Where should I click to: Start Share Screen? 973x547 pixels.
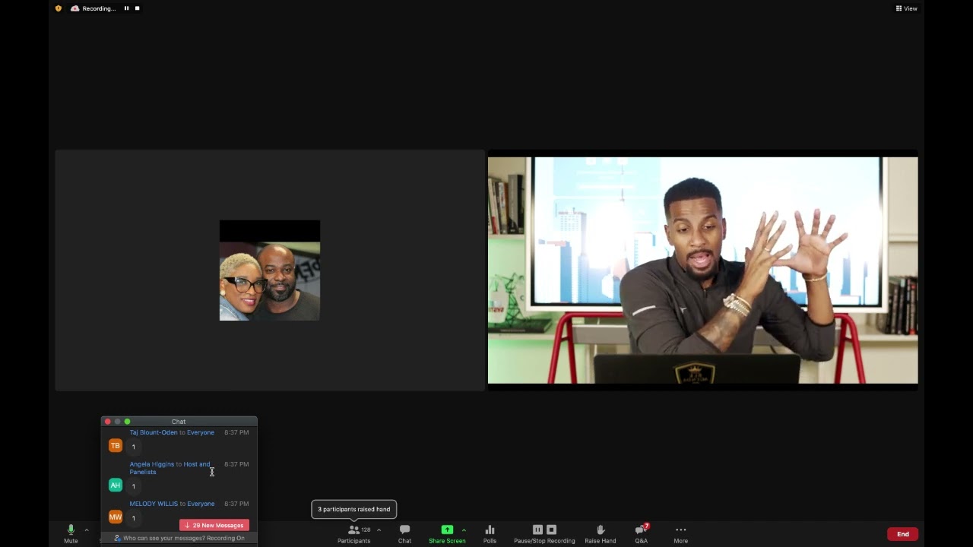[447, 534]
